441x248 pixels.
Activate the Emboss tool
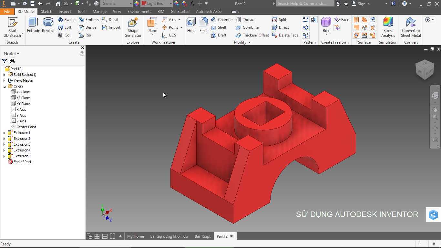point(89,20)
